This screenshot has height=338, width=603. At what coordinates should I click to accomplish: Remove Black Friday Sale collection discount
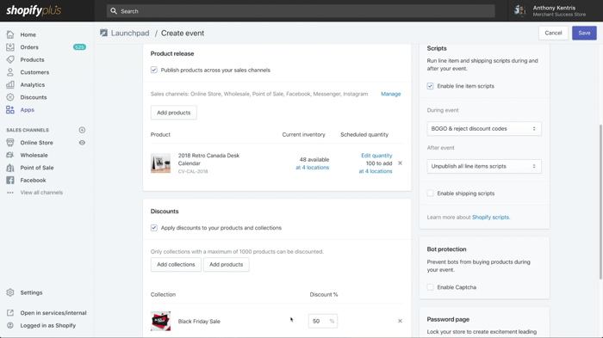400,321
